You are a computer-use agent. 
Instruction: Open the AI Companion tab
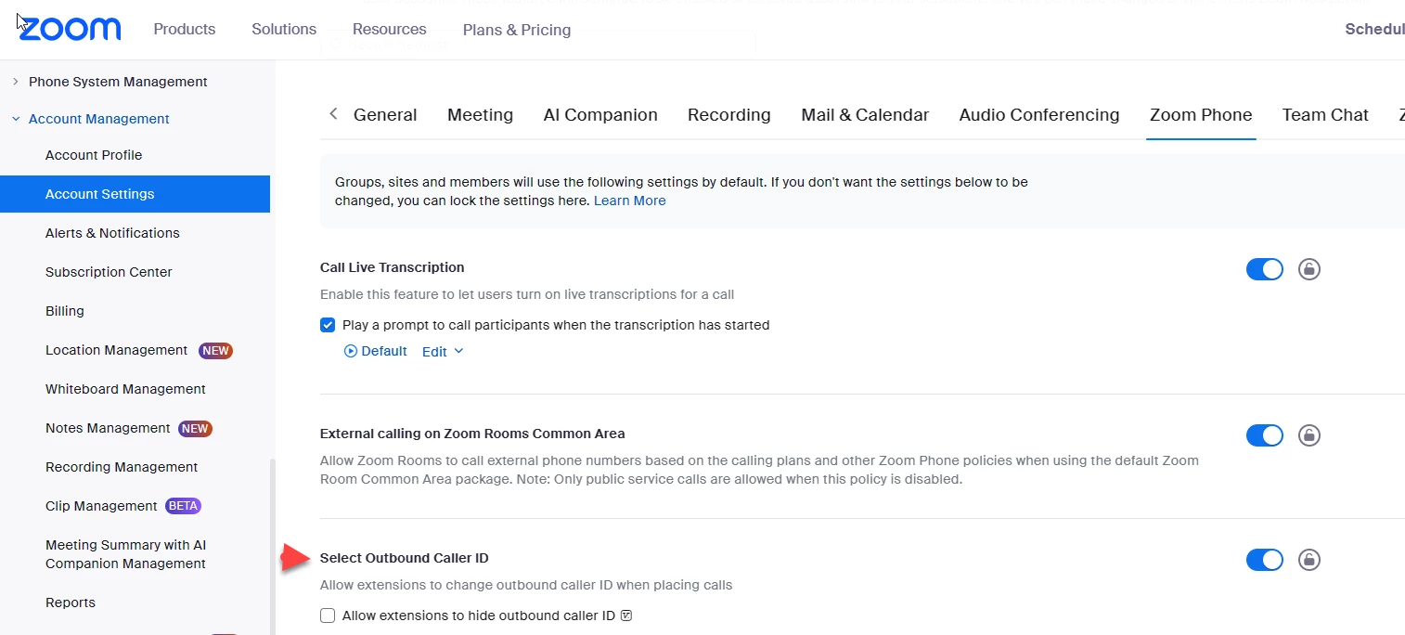click(x=600, y=115)
